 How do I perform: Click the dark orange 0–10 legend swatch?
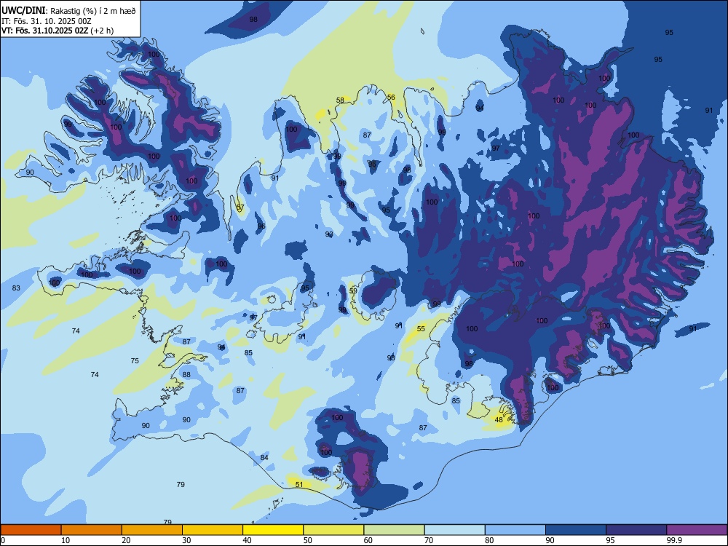coord(31,530)
